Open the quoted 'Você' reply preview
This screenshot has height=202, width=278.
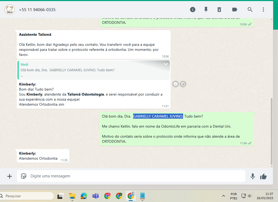tap(94, 70)
